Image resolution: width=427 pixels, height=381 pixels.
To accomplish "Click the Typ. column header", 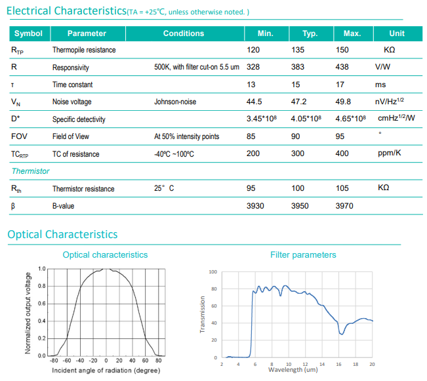I will [310, 33].
